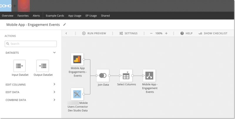Select the Select Columns node

pos(126,76)
